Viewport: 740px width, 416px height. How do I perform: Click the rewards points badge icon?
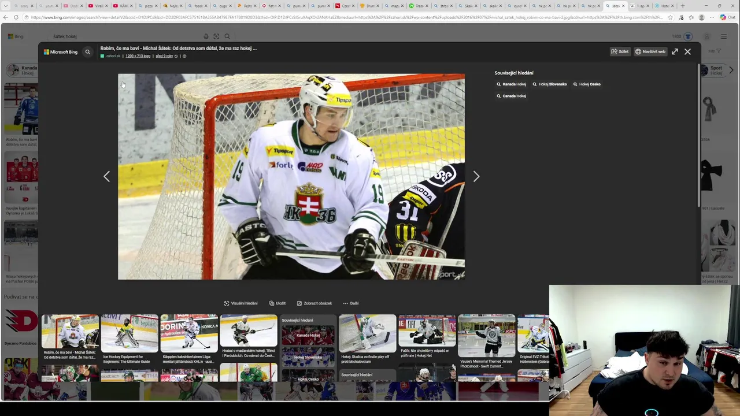click(x=688, y=36)
